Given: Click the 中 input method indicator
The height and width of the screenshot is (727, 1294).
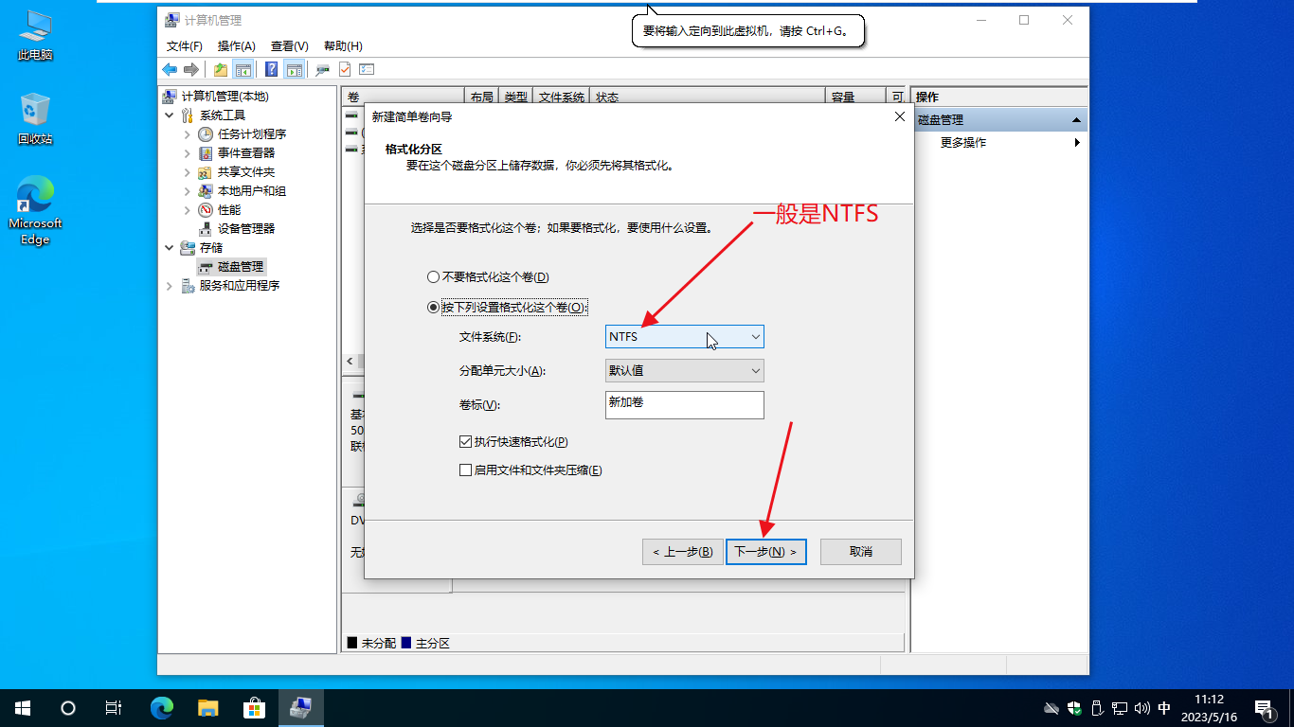Looking at the screenshot, I should [x=1164, y=708].
